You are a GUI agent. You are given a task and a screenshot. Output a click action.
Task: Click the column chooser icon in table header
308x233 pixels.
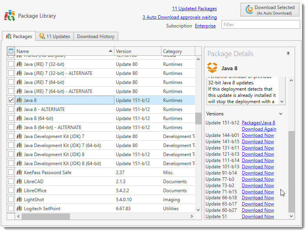tap(11, 51)
